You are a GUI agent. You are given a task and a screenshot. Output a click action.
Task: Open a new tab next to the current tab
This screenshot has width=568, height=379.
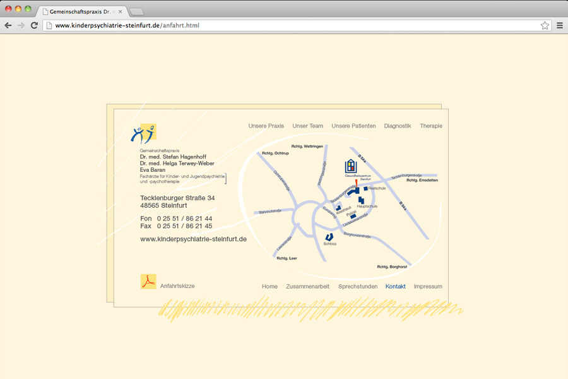[x=137, y=11]
